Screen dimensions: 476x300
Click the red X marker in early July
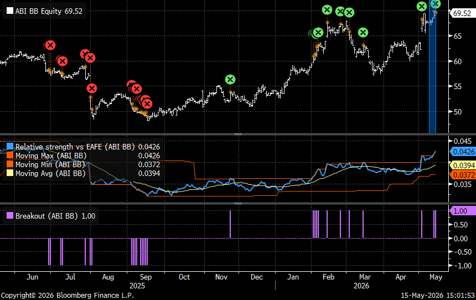[x=62, y=61]
